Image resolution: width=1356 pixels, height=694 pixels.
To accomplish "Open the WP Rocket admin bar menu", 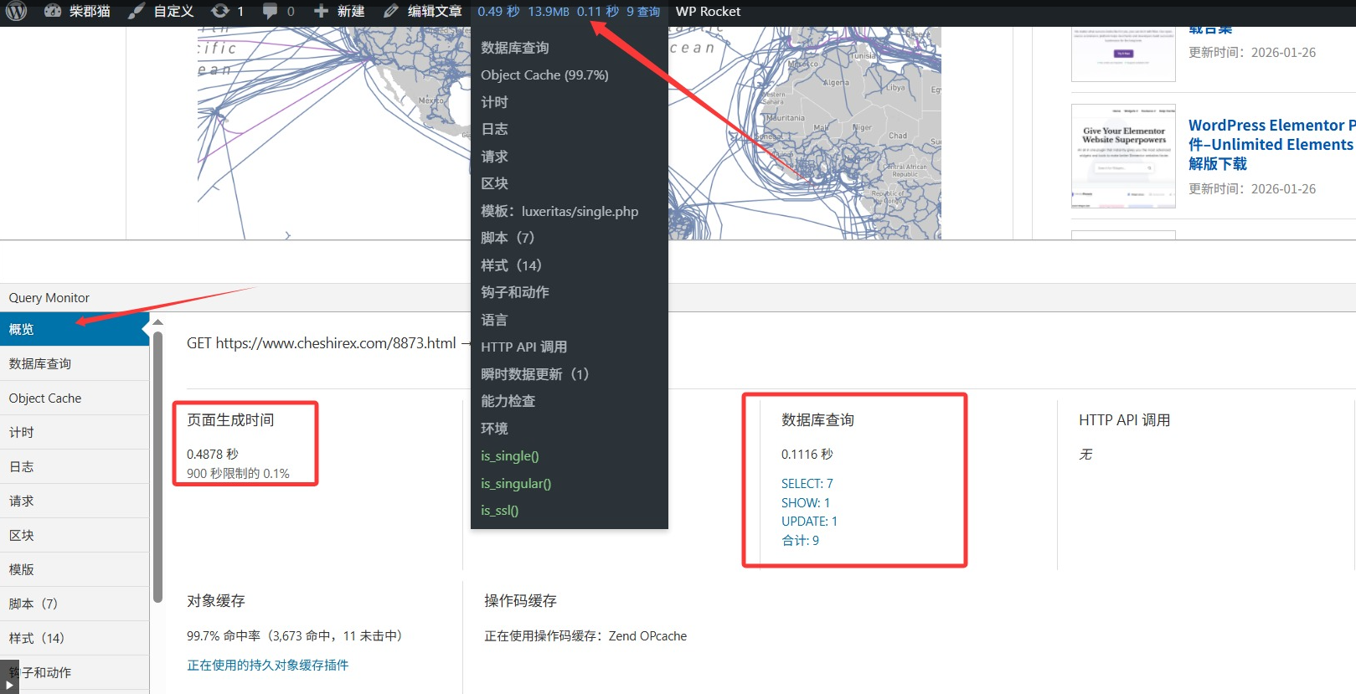I will (708, 11).
